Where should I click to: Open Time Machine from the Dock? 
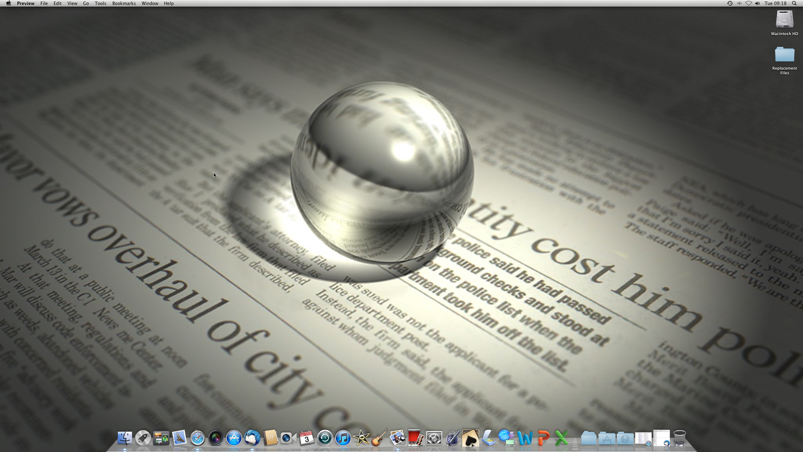tap(325, 438)
